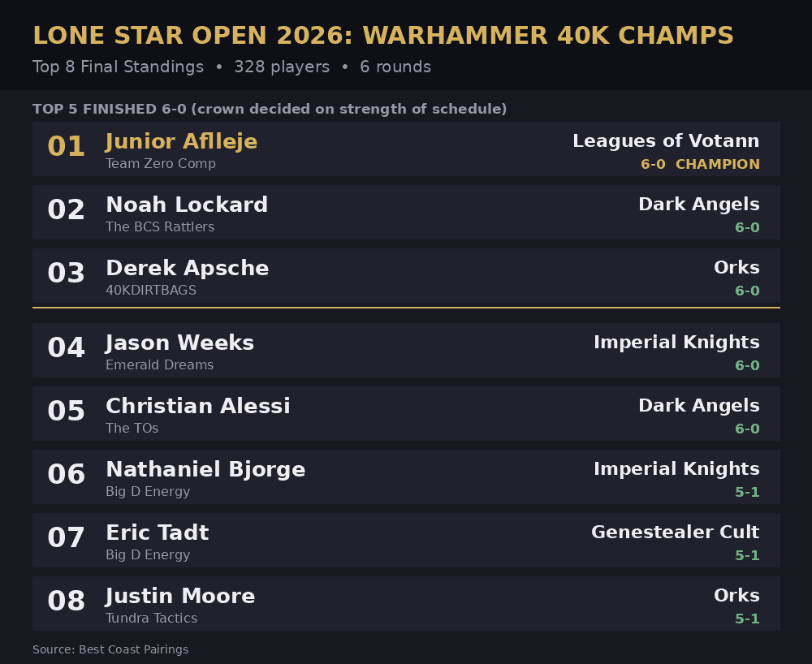Click the Tundra Tactics team name
The width and height of the screenshot is (812, 664).
tap(151, 618)
